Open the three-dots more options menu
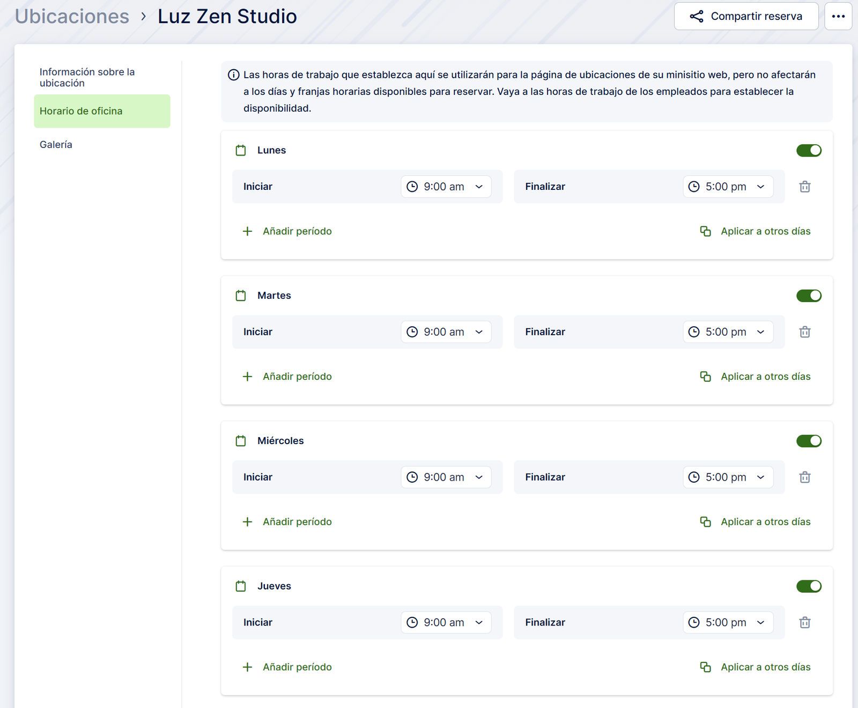Viewport: 858px width, 708px height. (x=838, y=16)
